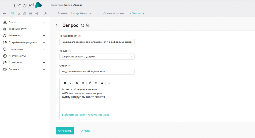Apply strikethrough formatting in the editor
This screenshot has height=138, width=255.
click(x=77, y=83)
